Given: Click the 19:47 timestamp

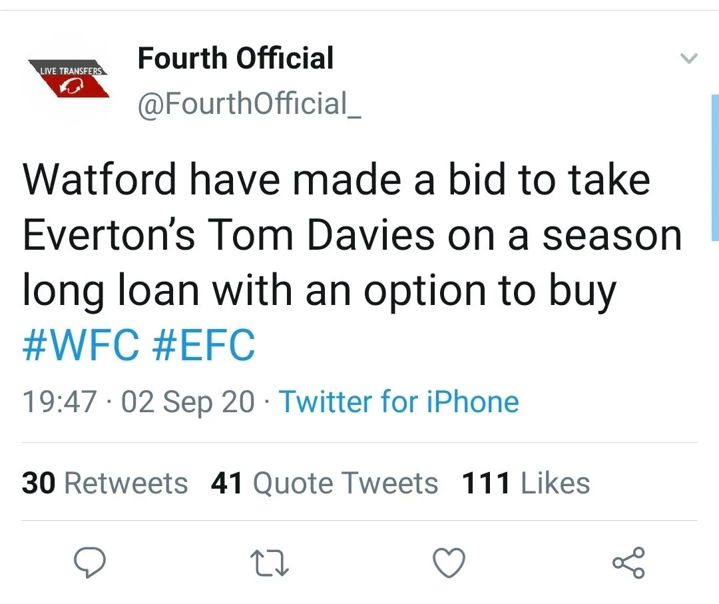Looking at the screenshot, I should point(60,402).
